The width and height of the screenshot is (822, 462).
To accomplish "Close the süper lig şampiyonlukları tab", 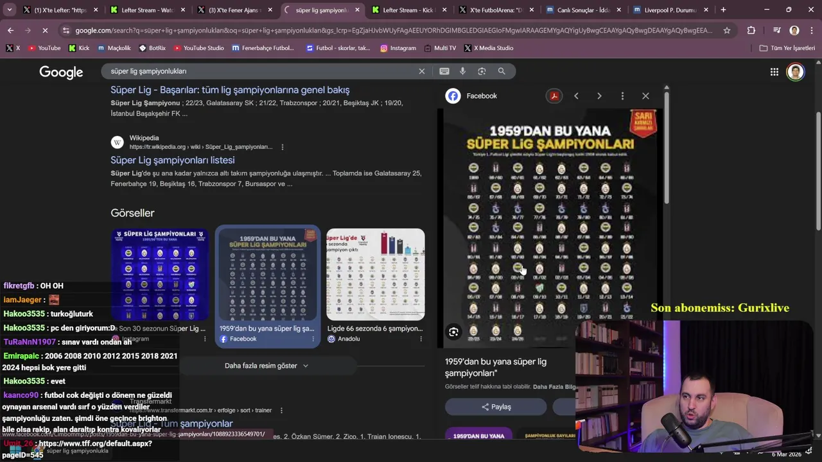I will pyautogui.click(x=357, y=10).
